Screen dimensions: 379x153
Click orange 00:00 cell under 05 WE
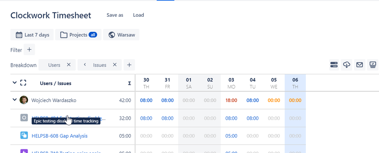point(274,100)
